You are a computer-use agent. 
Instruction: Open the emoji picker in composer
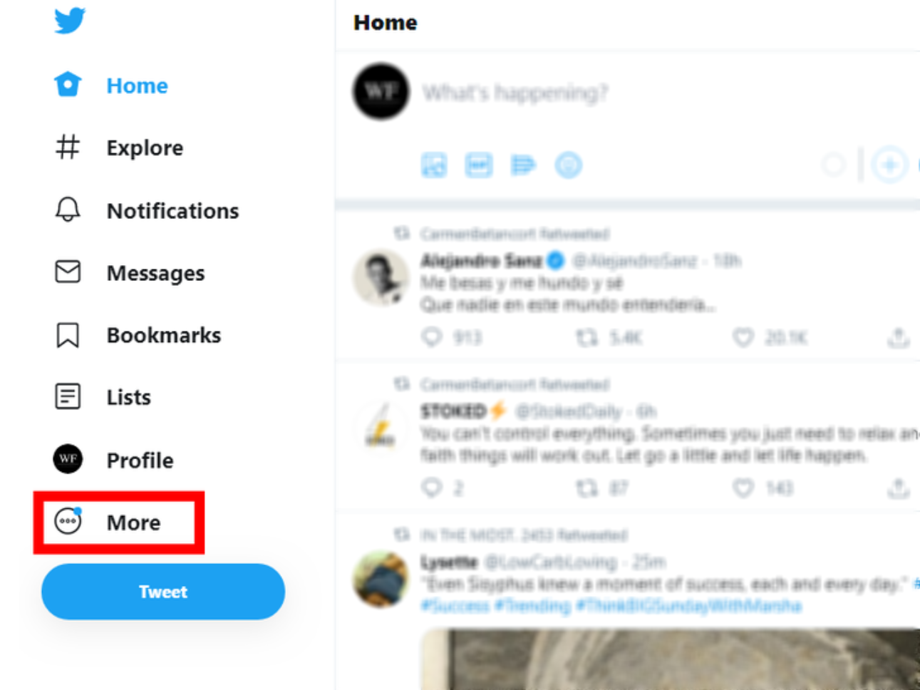click(x=568, y=165)
